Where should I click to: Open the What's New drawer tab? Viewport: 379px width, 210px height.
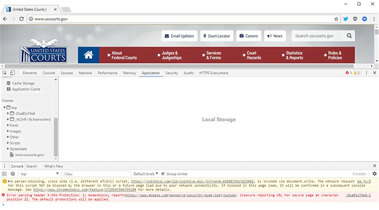[54, 166]
